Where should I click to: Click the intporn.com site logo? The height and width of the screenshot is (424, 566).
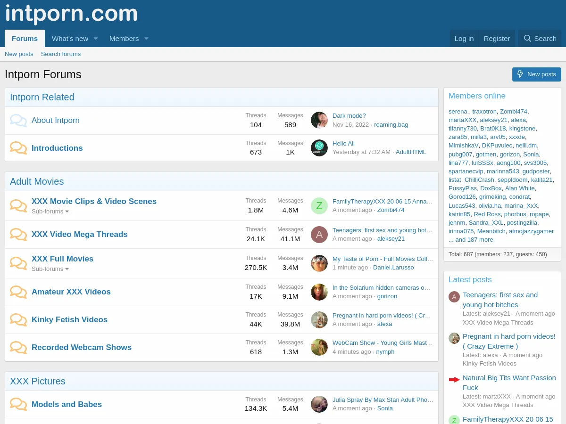(71, 14)
